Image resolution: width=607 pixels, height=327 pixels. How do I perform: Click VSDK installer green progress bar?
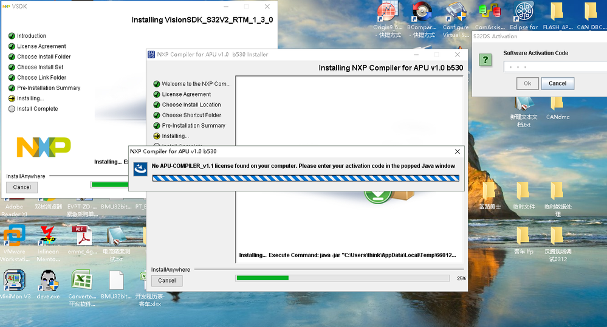coord(109,185)
